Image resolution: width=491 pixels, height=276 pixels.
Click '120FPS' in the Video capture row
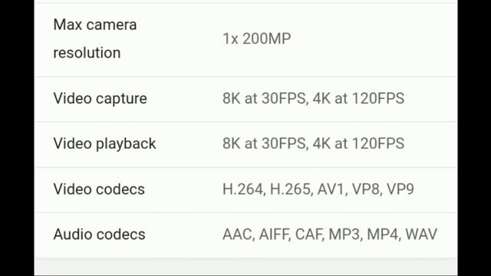pos(378,99)
